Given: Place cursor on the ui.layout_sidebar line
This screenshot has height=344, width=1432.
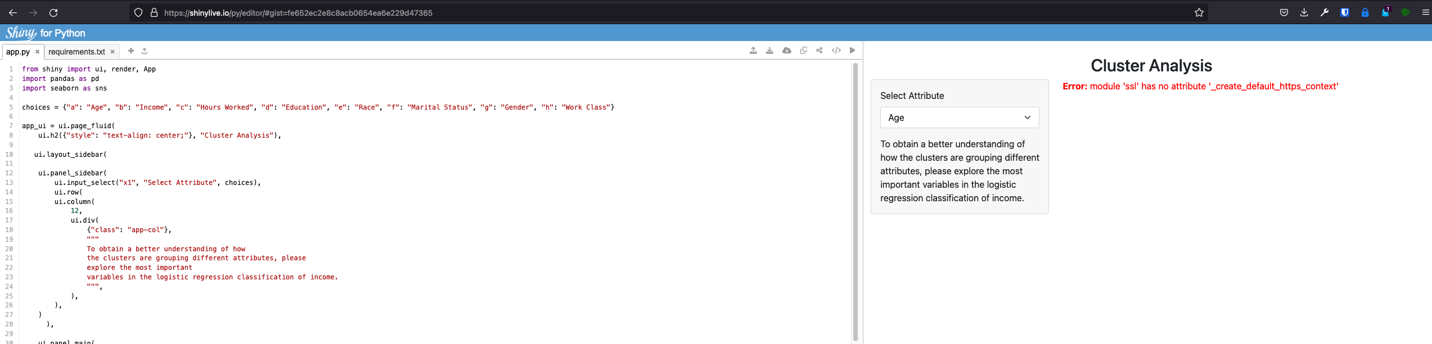Looking at the screenshot, I should (70, 154).
